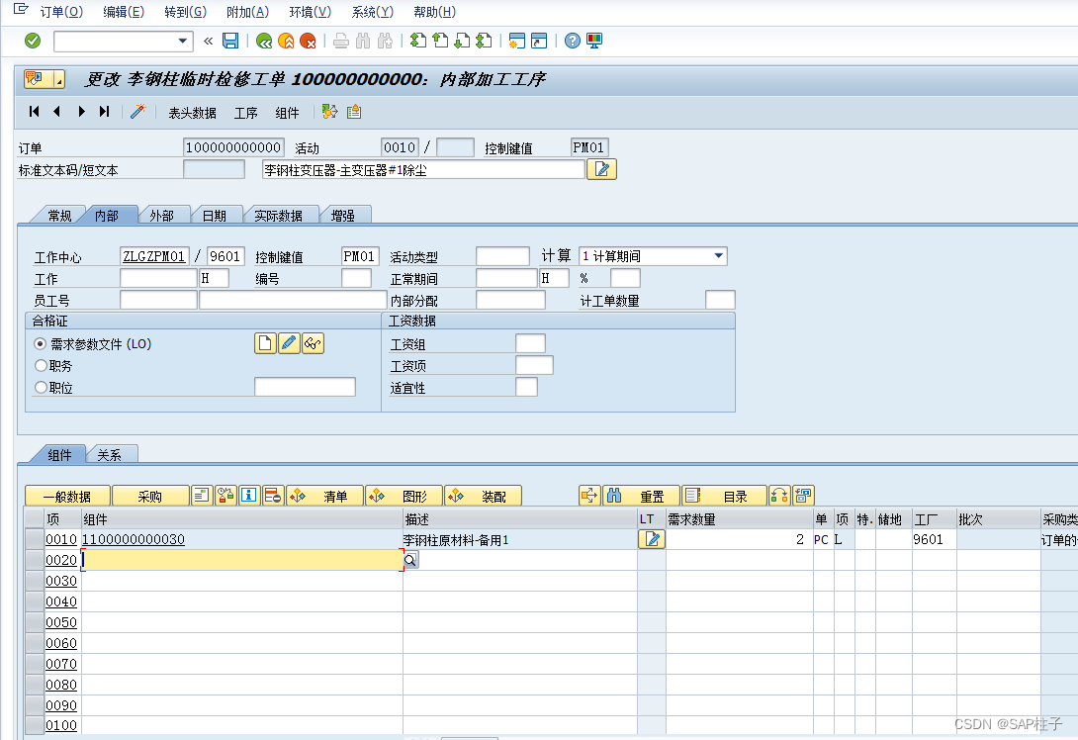Click the Find Next binoculars-plus icon
1078x740 pixels.
(385, 42)
